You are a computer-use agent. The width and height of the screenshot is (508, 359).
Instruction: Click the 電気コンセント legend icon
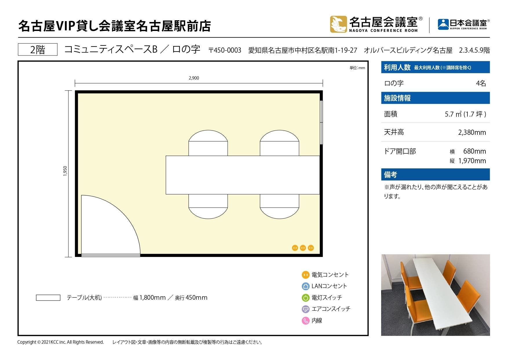coord(305,275)
